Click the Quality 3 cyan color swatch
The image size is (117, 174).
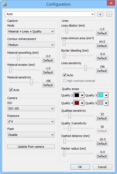(x=101, y=95)
